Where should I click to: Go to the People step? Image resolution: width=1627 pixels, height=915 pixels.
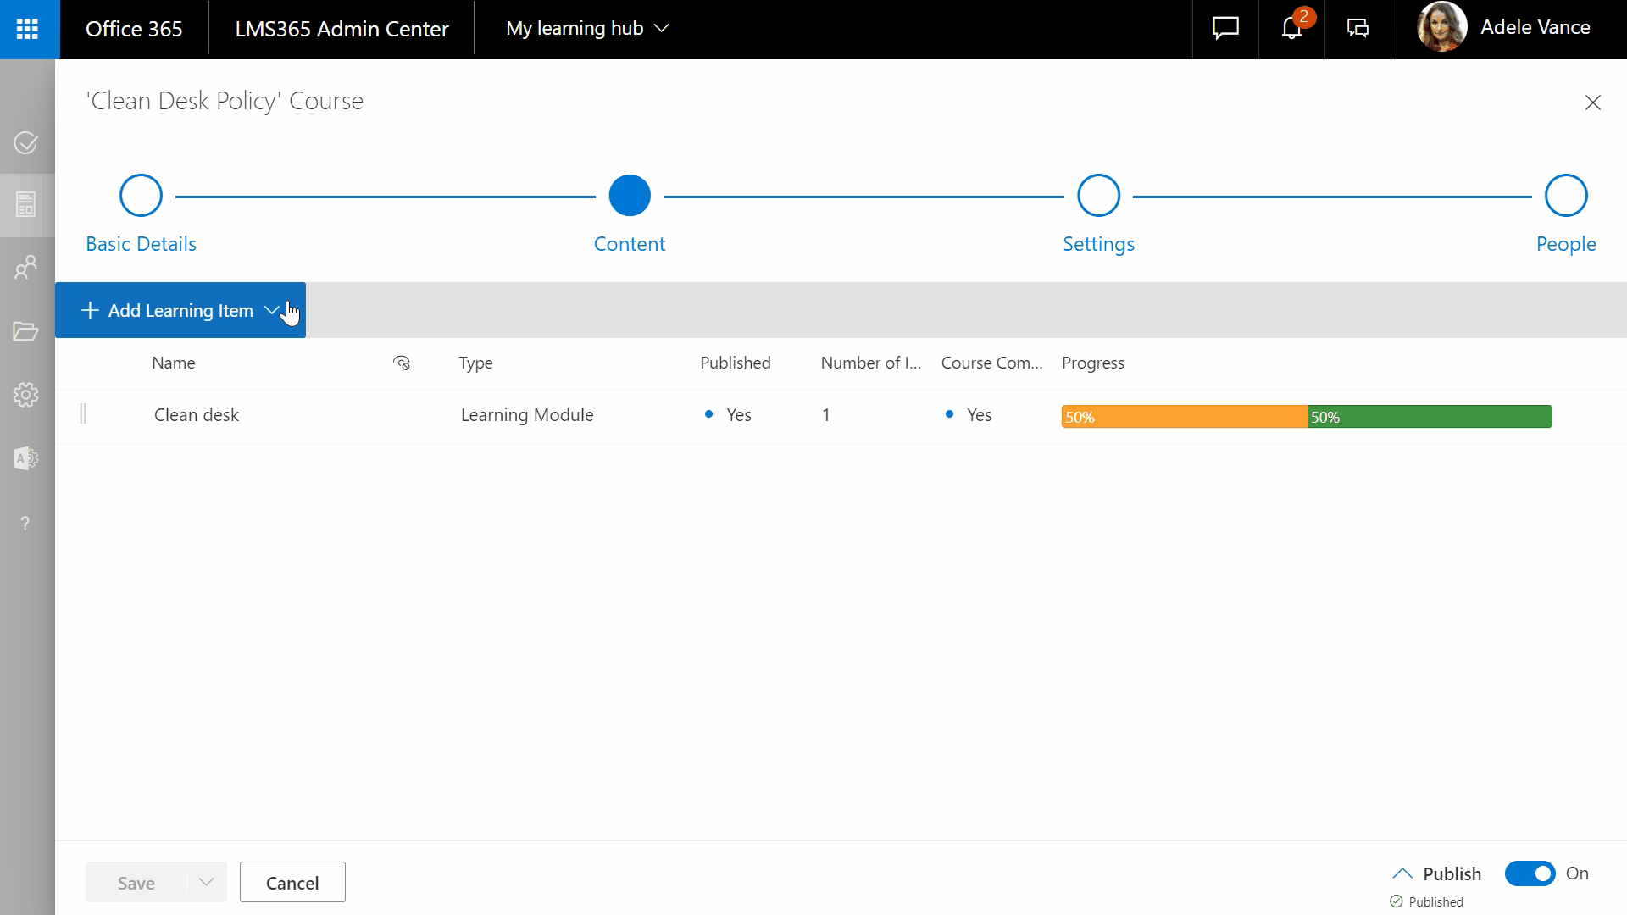(1565, 196)
